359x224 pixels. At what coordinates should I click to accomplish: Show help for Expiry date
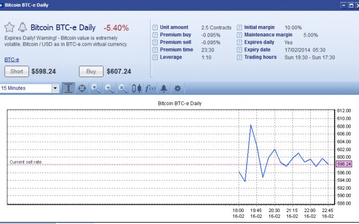pos(239,50)
